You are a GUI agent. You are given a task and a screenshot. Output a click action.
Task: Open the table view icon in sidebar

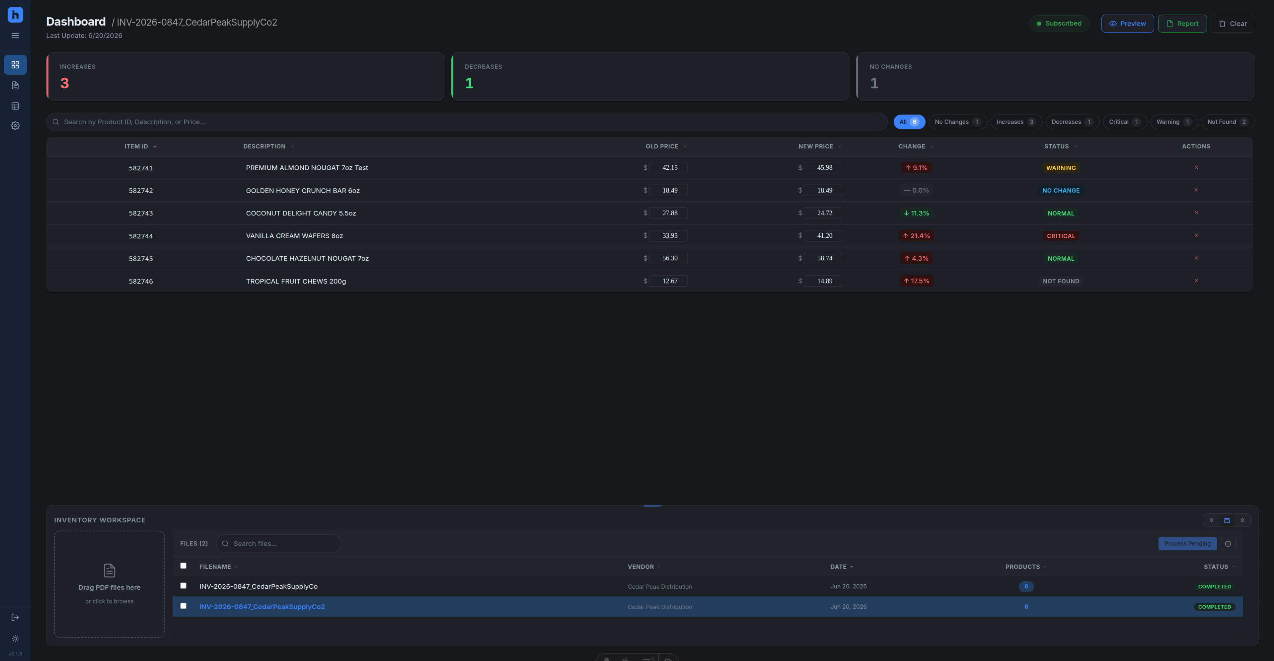[x=15, y=106]
